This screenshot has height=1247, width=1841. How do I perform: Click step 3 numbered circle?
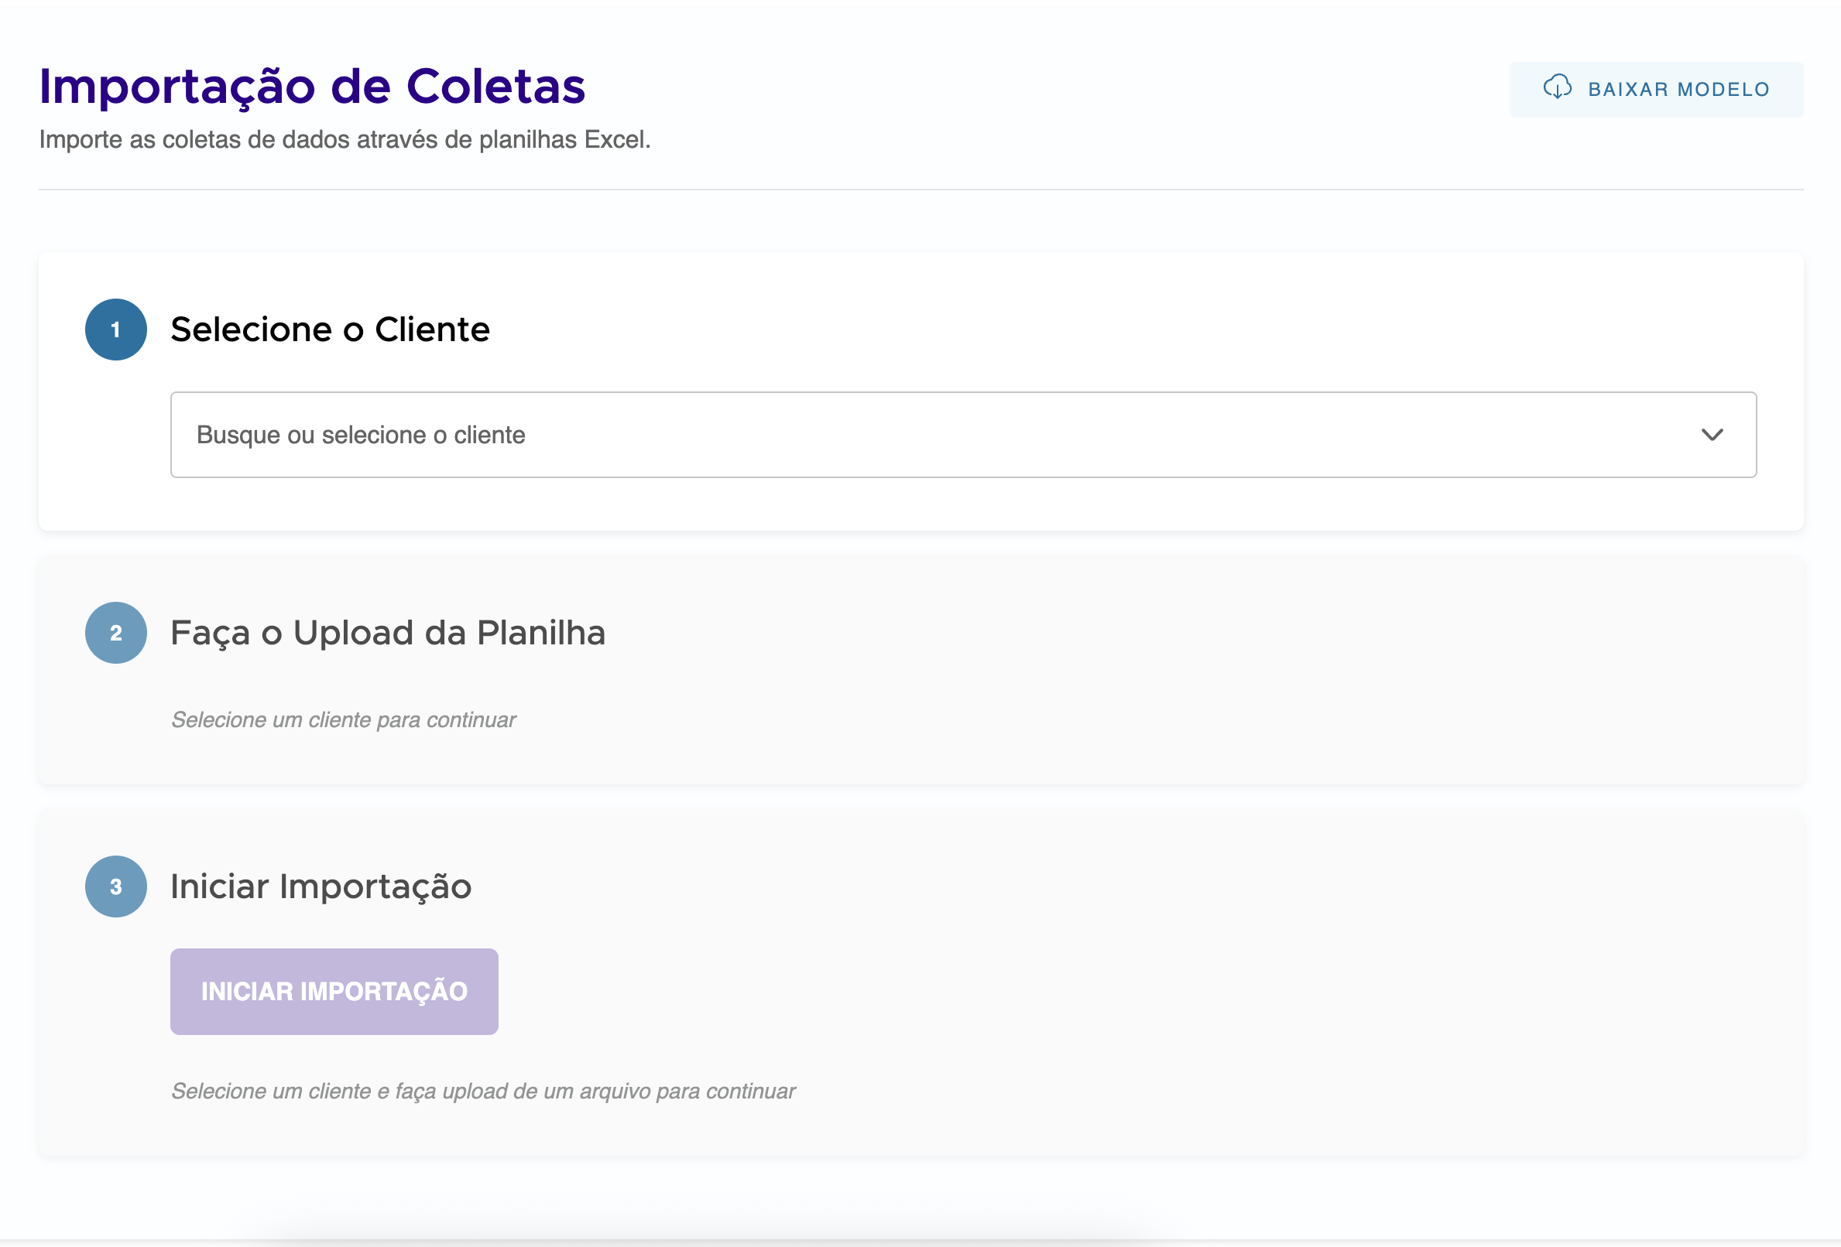(x=115, y=886)
